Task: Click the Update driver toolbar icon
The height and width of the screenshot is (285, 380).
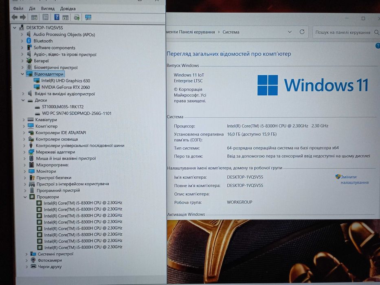Action: pos(77,17)
